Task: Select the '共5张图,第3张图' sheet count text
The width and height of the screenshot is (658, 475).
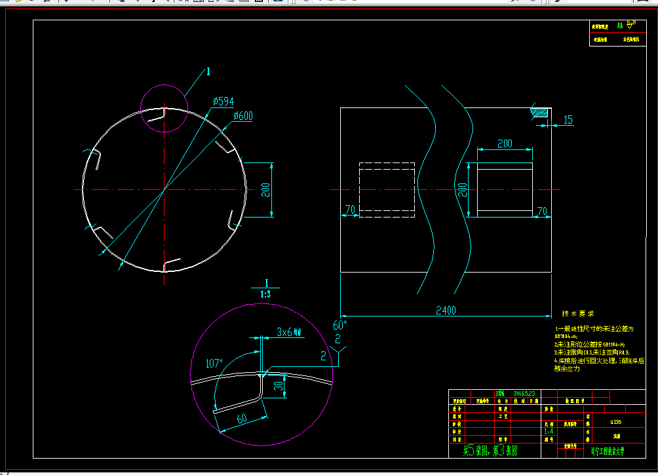Action: [x=490, y=451]
